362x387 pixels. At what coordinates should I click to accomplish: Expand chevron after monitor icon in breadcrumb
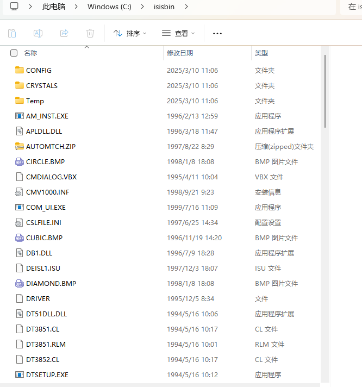tap(30, 7)
